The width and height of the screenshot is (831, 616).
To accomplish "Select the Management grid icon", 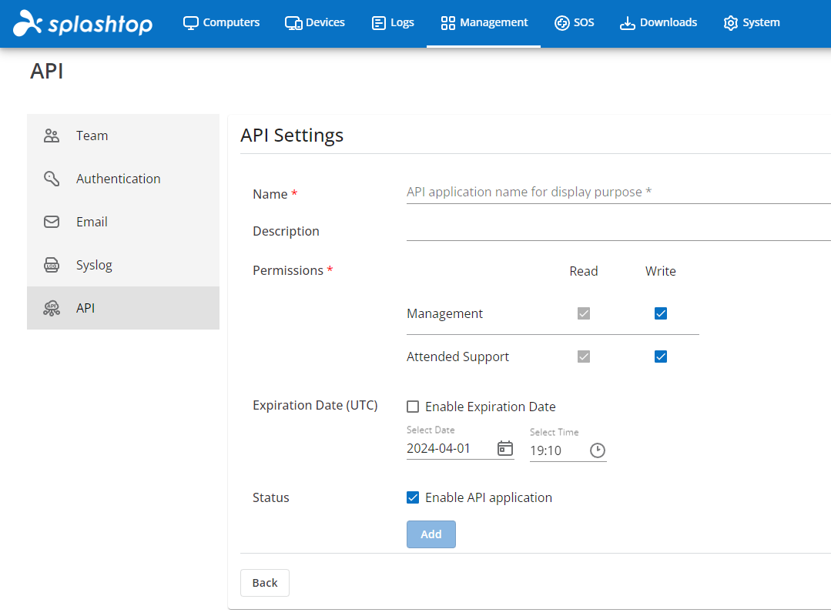I will [448, 22].
